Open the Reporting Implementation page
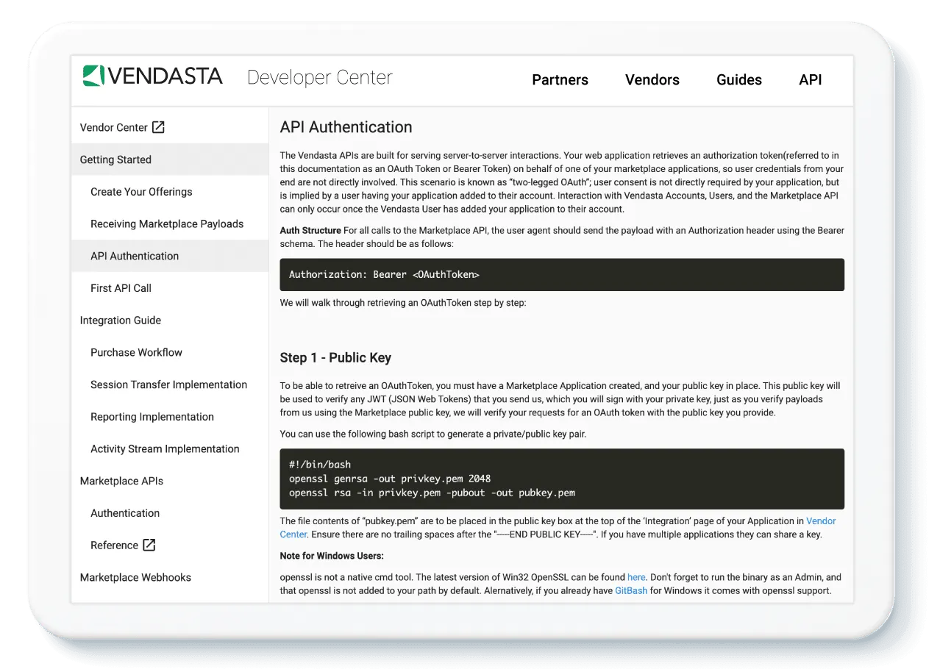Viewport: 940px width, 669px height. pos(152,416)
